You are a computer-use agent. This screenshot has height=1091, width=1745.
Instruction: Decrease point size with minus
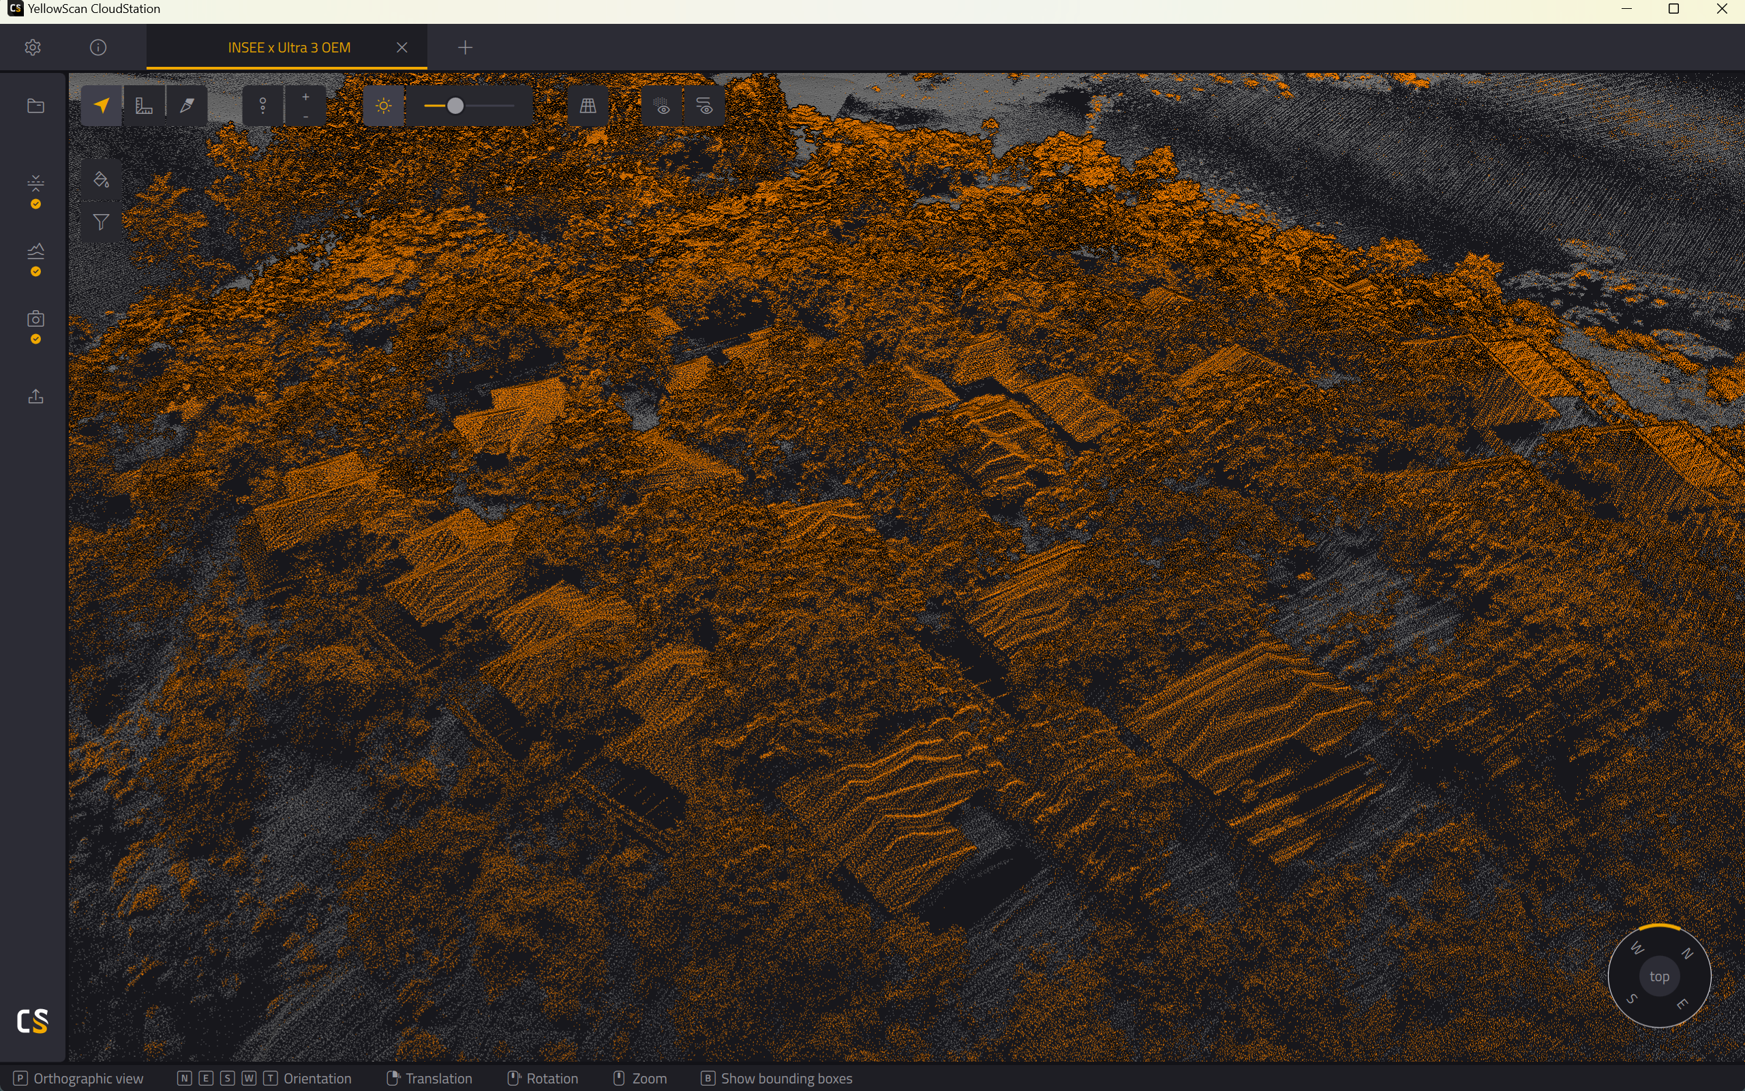pos(306,116)
